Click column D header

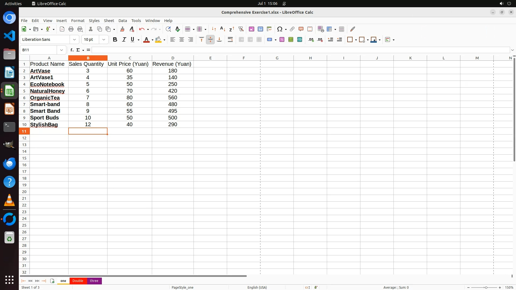coord(173,58)
